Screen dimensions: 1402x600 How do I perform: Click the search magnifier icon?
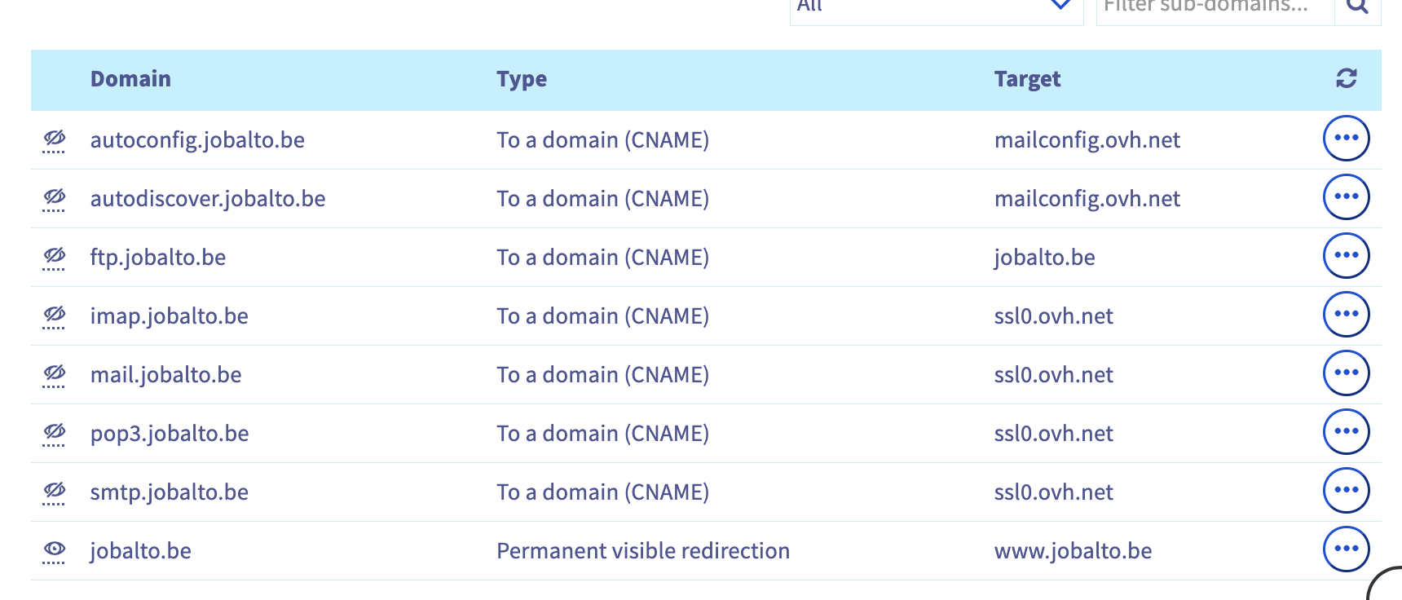pos(1357,7)
